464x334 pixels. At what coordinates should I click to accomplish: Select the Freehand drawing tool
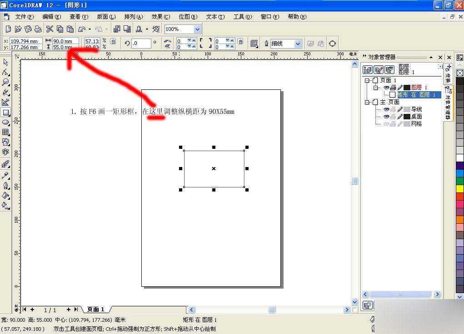point(5,92)
